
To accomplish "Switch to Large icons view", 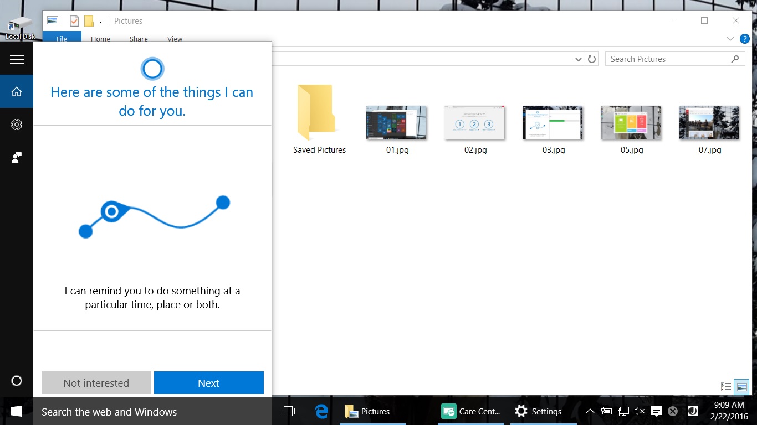I will click(x=742, y=387).
